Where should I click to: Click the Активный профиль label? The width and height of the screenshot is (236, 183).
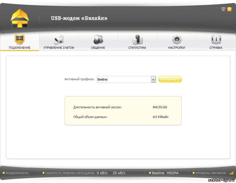[x=79, y=79]
